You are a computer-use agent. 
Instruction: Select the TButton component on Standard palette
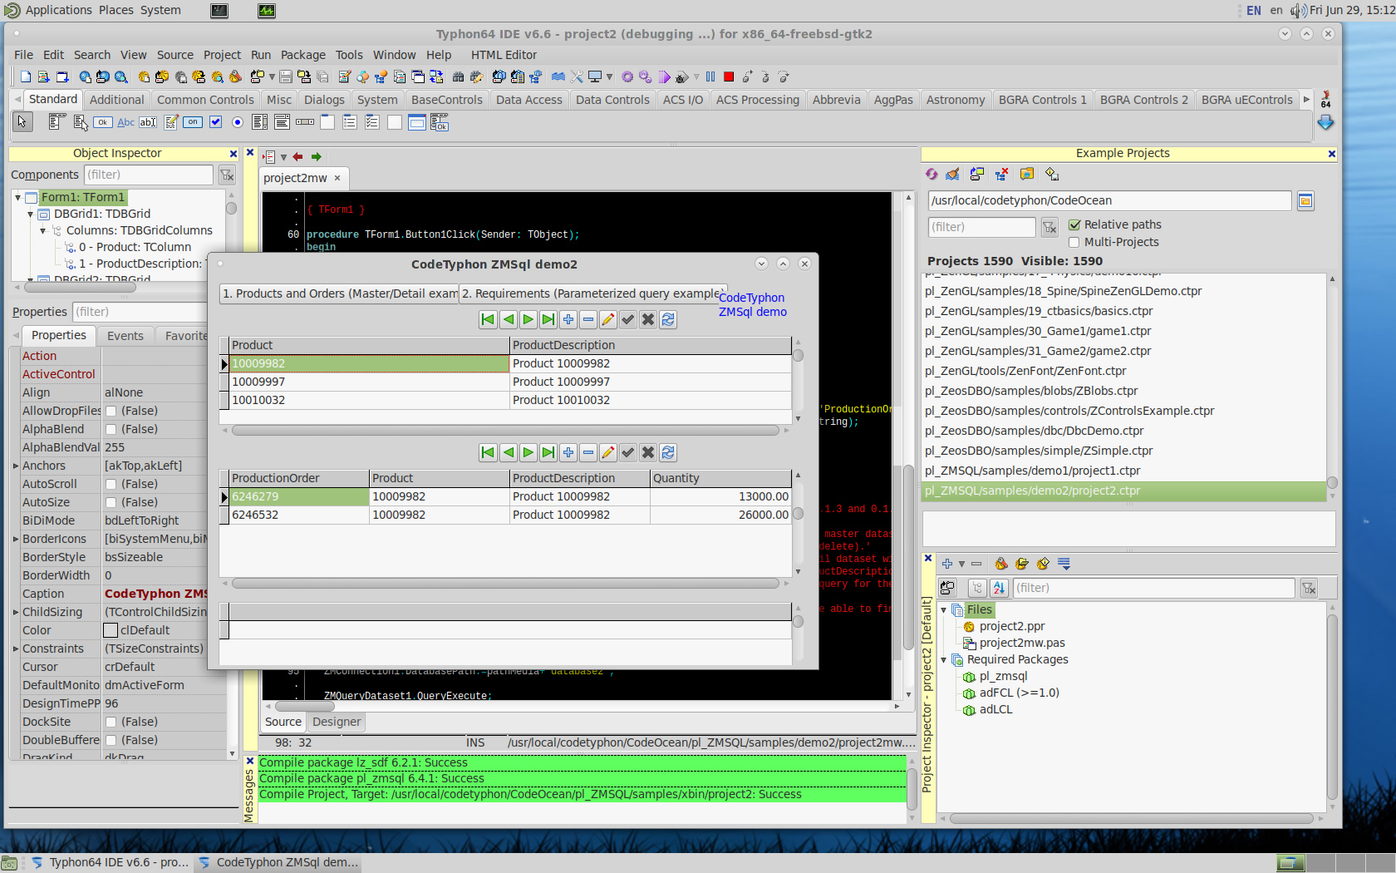click(102, 122)
